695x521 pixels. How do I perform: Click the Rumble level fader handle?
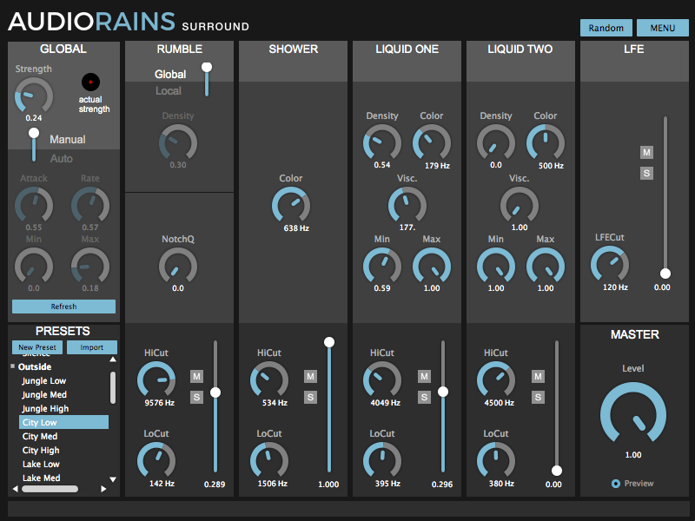[x=215, y=392]
